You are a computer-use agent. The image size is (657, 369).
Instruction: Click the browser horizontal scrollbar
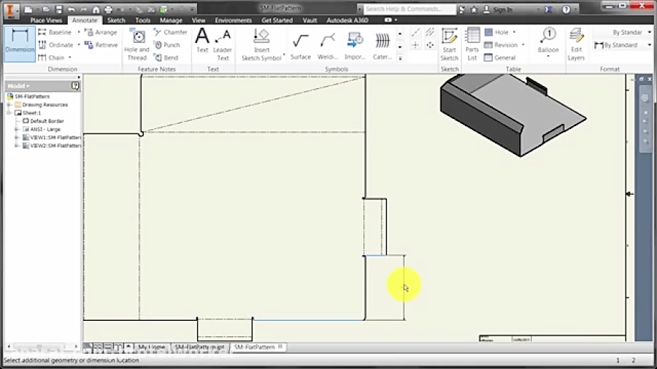(42, 346)
